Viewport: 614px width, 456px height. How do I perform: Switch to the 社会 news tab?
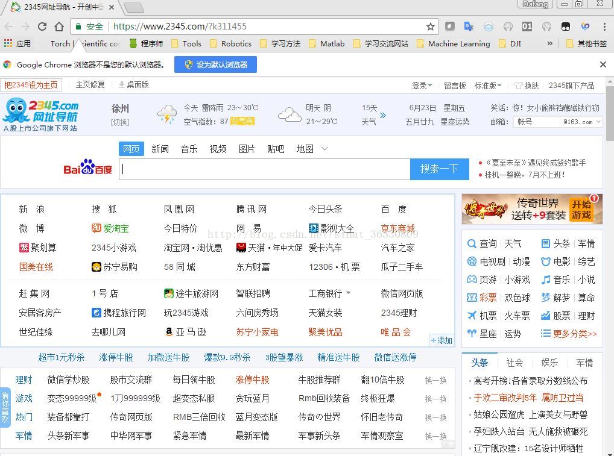pyautogui.click(x=514, y=363)
